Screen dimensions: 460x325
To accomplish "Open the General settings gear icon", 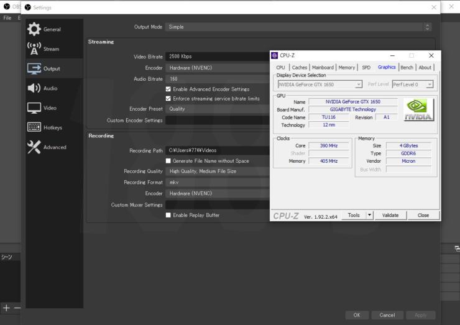I will (34, 29).
